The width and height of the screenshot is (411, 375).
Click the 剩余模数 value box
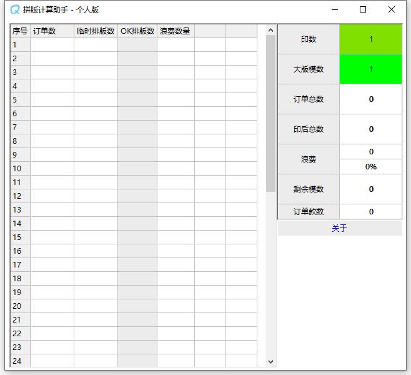coord(370,189)
